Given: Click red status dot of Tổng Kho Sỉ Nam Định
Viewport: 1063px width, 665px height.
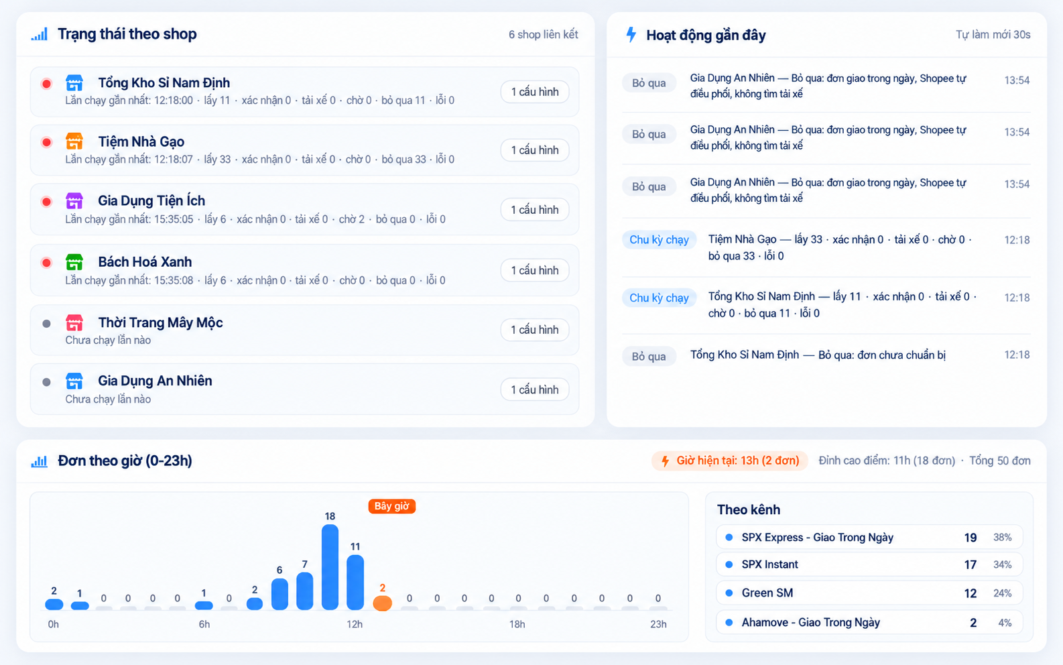Looking at the screenshot, I should pos(46,84).
